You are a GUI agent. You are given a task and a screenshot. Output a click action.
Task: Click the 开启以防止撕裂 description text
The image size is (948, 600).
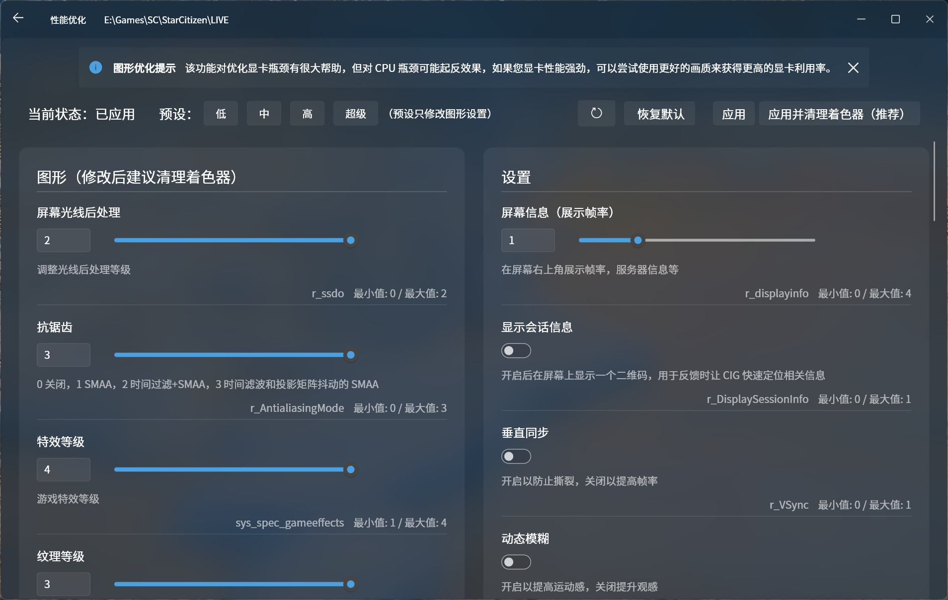[x=579, y=481]
